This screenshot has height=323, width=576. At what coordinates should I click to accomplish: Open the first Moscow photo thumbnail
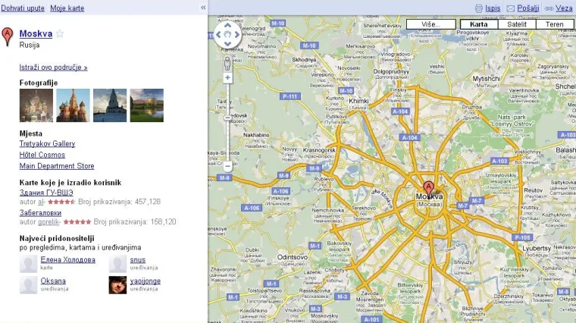click(36, 105)
